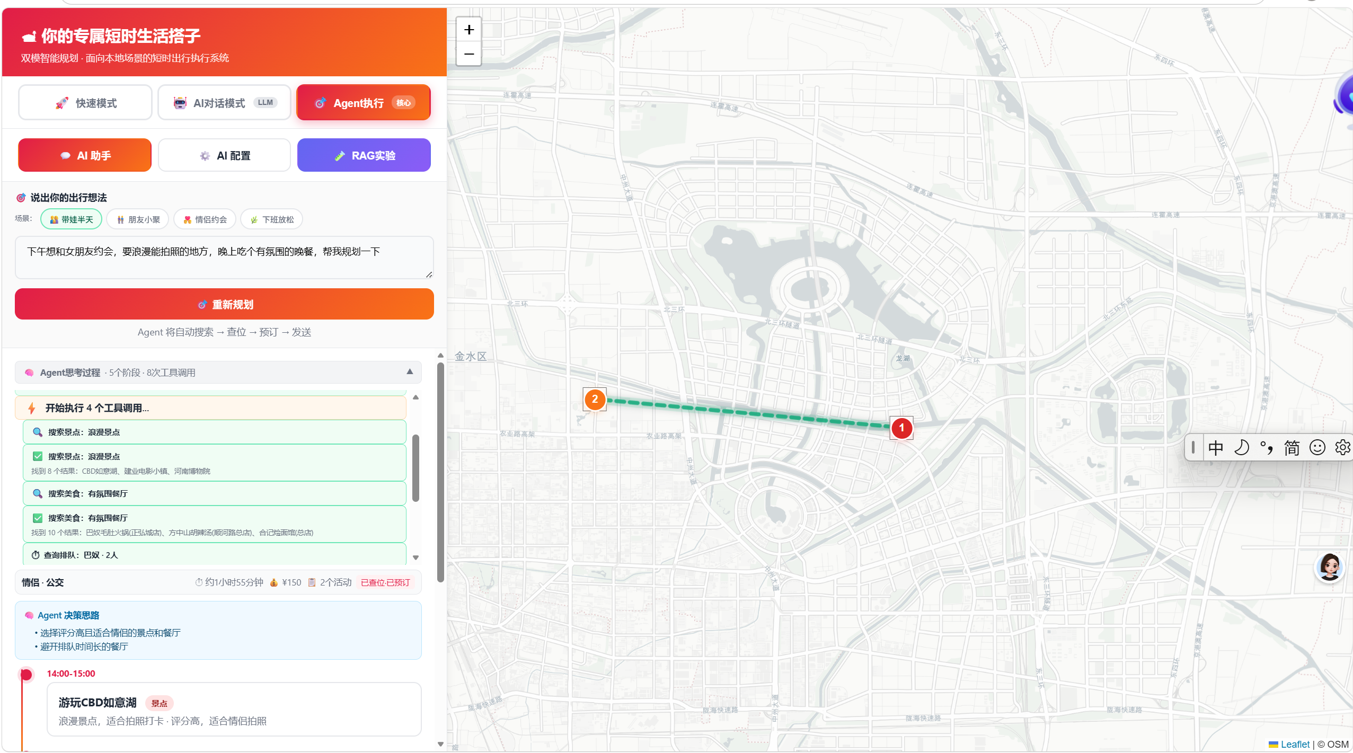
Task: Zoom in on the map with the plus button
Action: tap(468, 30)
